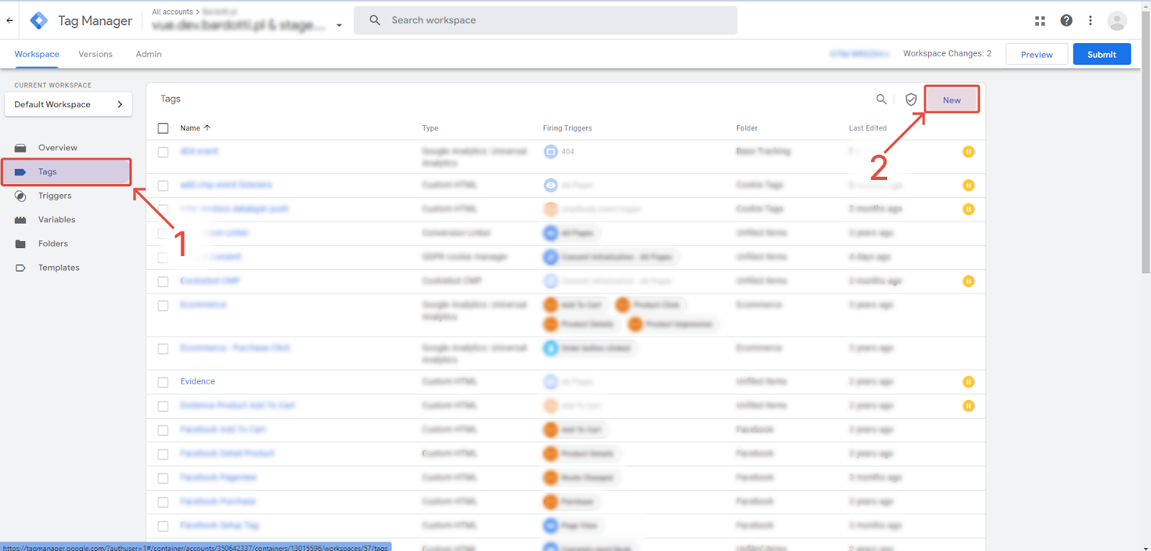The image size is (1151, 551).
Task: Click pause icon on Evidence Product Add To Cart row
Action: [968, 406]
